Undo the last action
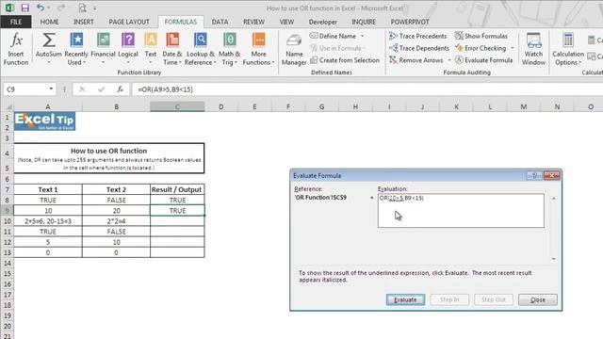This screenshot has height=339, width=603. 40,8
